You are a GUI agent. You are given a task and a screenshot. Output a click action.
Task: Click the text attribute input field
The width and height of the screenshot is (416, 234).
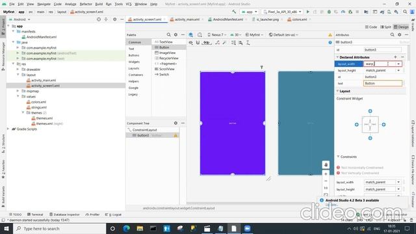[x=383, y=83]
